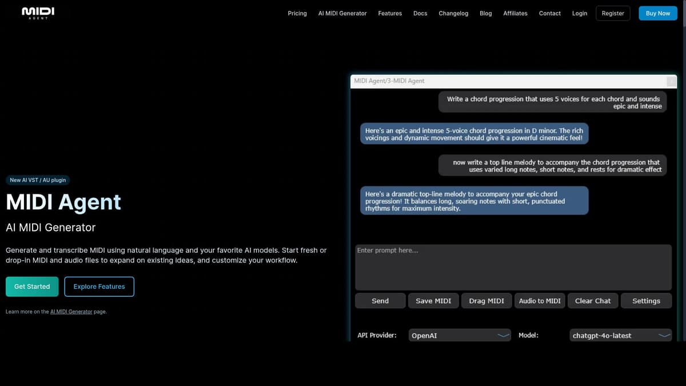Open the Docs page

tap(420, 13)
